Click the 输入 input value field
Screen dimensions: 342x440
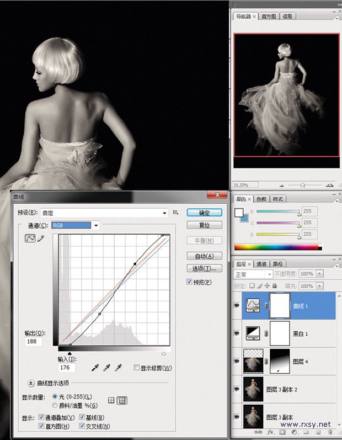click(x=66, y=367)
